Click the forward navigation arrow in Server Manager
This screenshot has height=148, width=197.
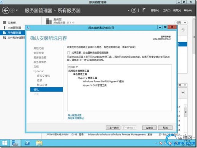(x=13, y=10)
